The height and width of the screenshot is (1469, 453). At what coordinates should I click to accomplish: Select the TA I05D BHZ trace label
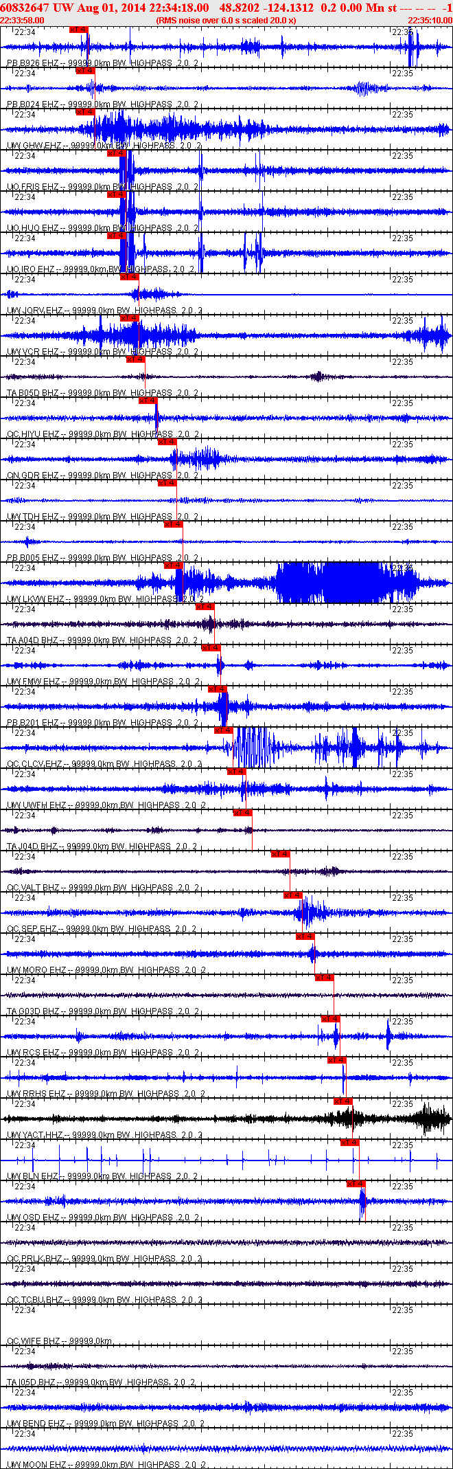(x=101, y=1382)
